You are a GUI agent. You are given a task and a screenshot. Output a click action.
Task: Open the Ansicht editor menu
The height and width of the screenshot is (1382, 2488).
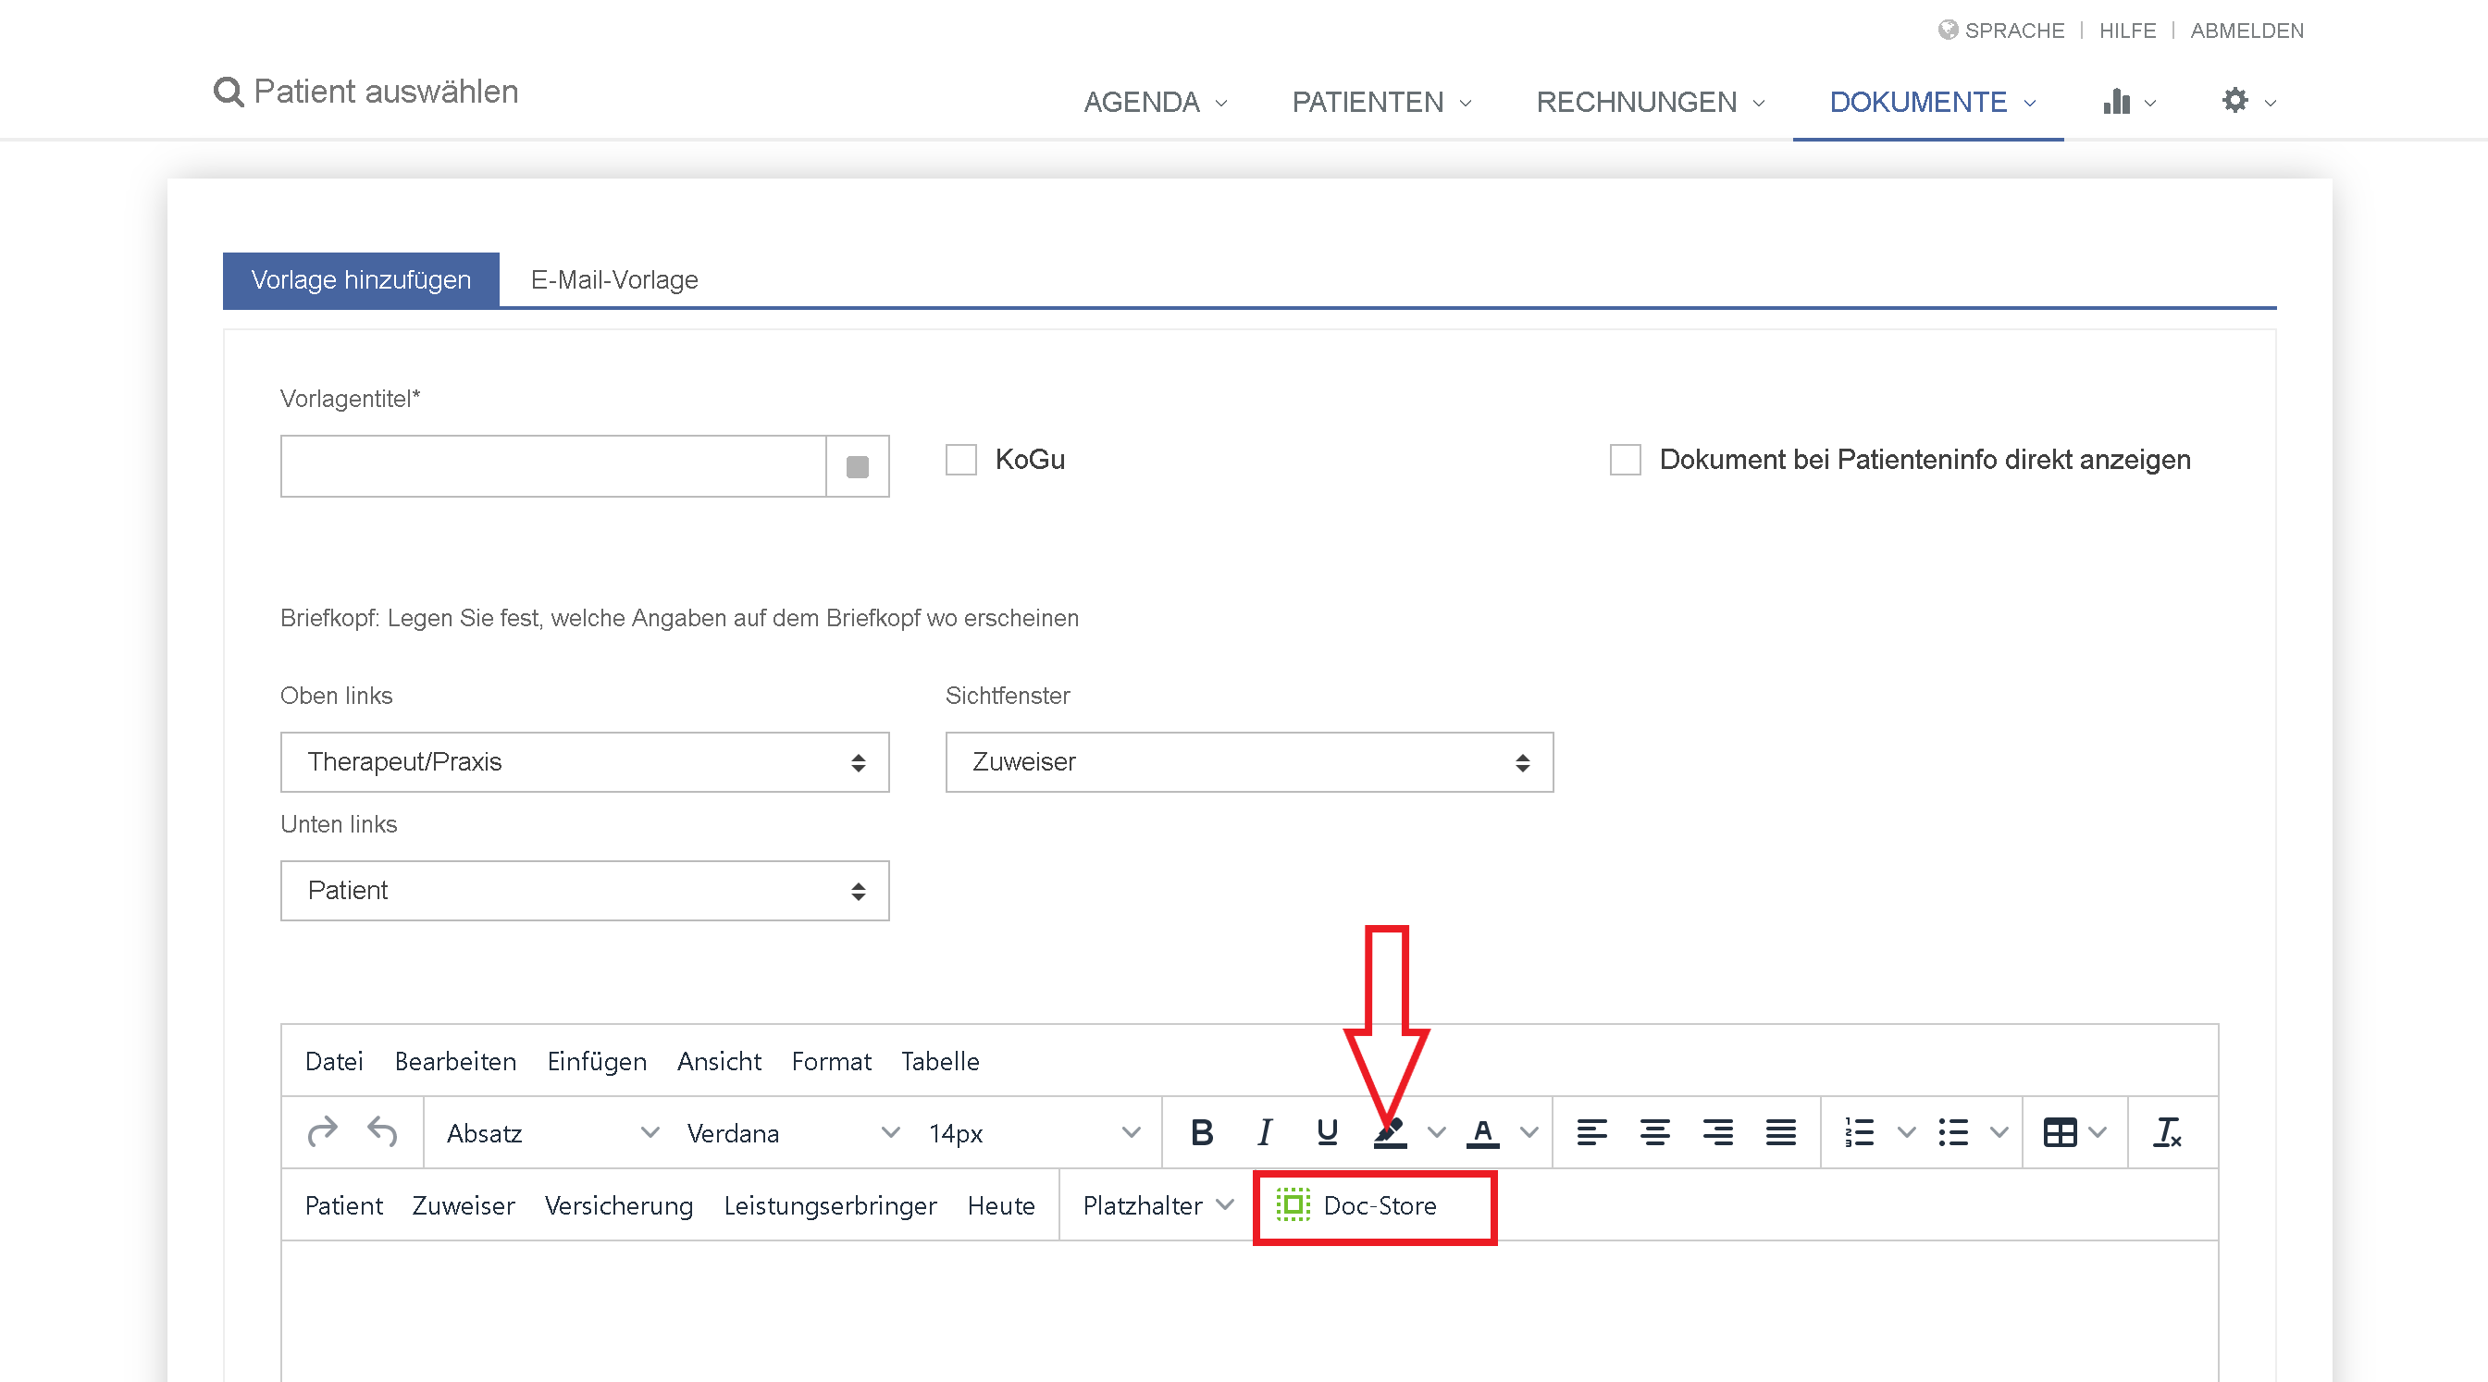(x=720, y=1060)
